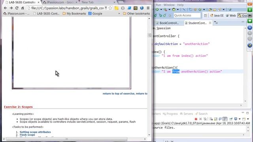The height and width of the screenshot is (142, 253).
Task: Click the Eclipse Run green play button
Action: tap(157, 9)
